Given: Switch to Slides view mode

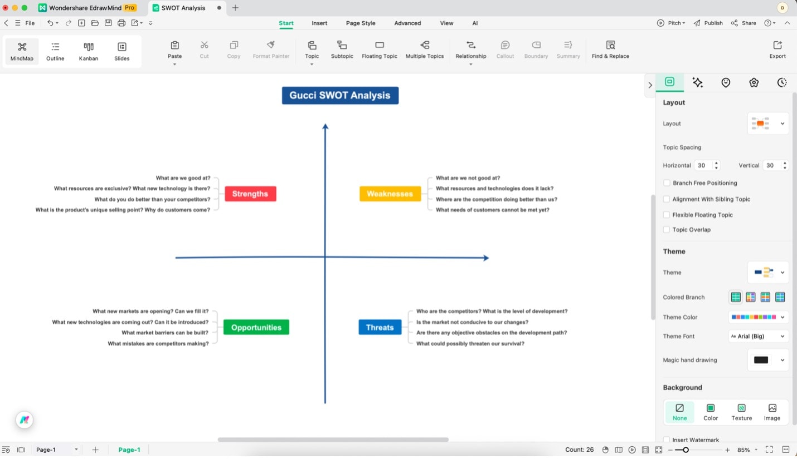Looking at the screenshot, I should point(122,51).
